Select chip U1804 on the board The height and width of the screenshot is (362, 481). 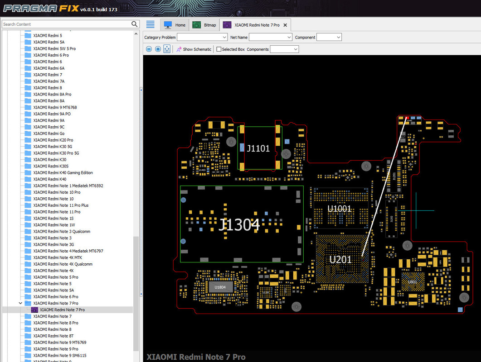[x=220, y=287]
